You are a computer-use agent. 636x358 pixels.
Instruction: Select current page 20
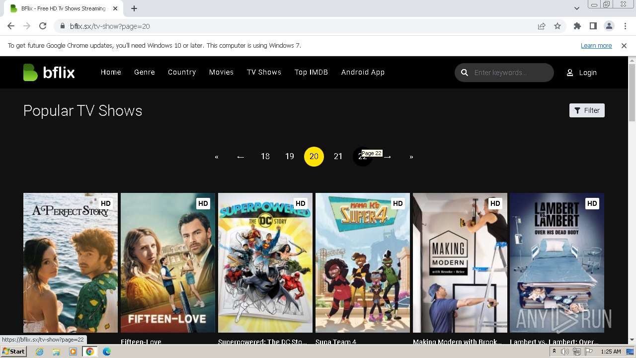tap(314, 157)
